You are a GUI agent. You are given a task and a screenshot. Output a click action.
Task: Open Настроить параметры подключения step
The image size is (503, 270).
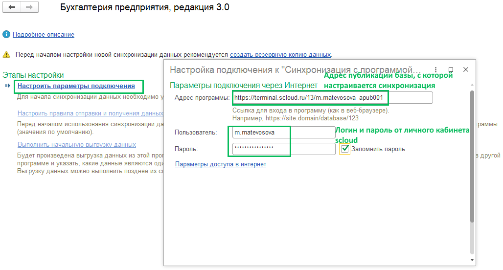tap(76, 86)
